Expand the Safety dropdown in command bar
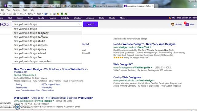 click(x=31, y=14)
